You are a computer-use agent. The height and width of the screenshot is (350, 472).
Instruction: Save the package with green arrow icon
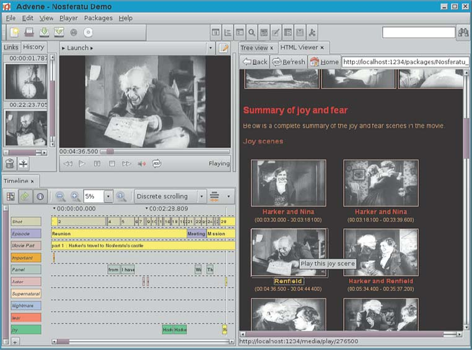pyautogui.click(x=44, y=32)
